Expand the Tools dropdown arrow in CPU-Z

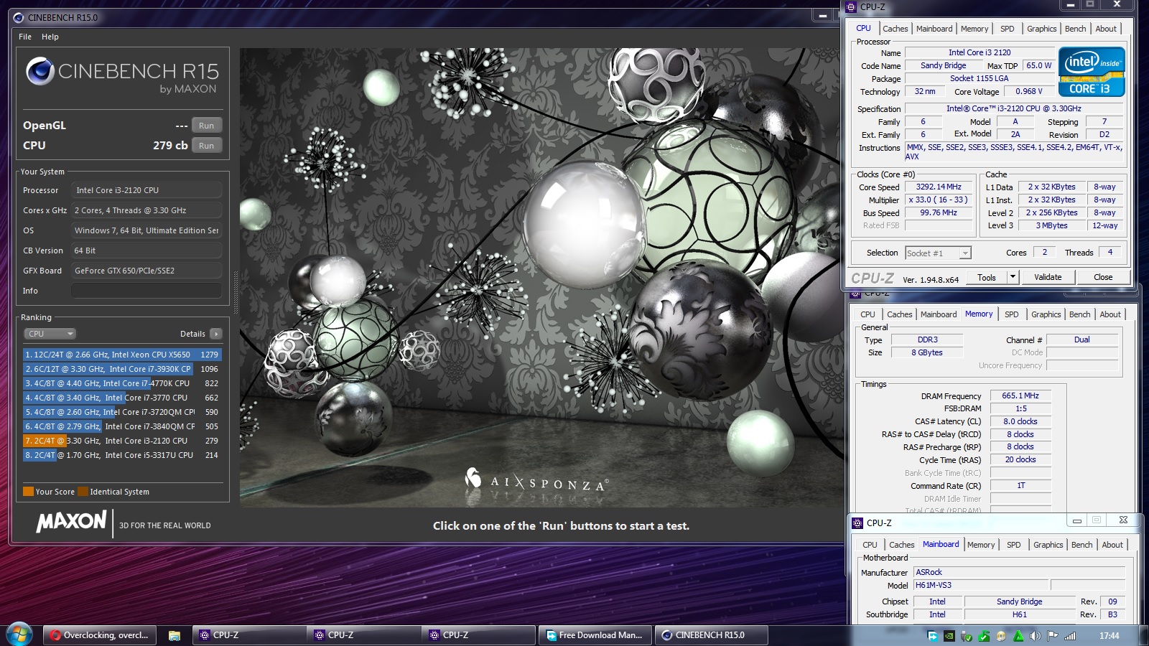1013,277
